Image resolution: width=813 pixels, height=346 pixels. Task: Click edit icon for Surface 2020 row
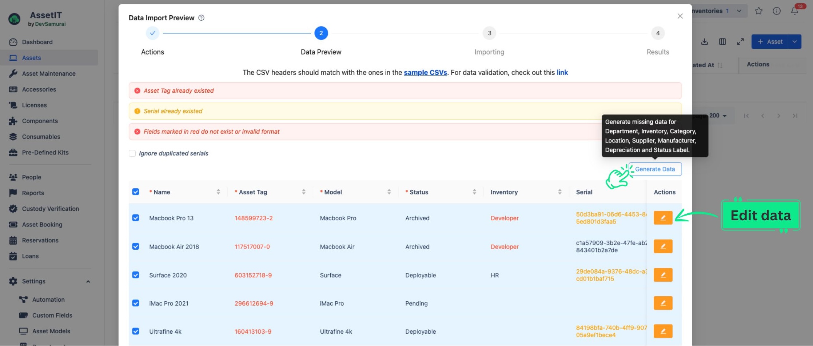click(x=662, y=275)
